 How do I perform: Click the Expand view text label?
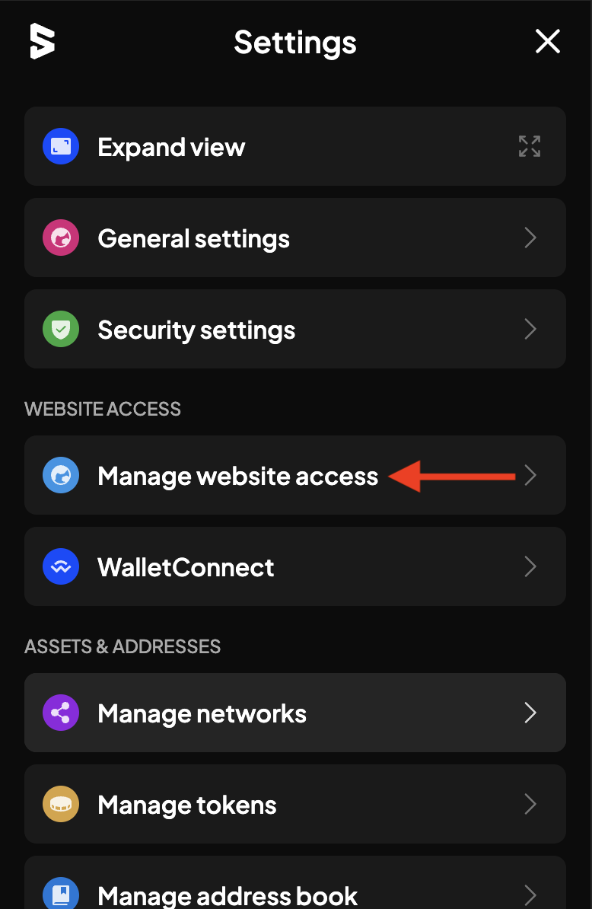[x=171, y=147]
